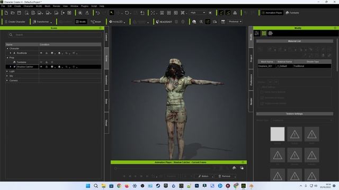Expand the RootNode tree item

11,53
